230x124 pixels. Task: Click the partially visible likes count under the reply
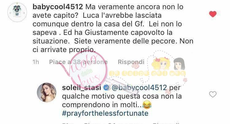[x=113, y=123]
